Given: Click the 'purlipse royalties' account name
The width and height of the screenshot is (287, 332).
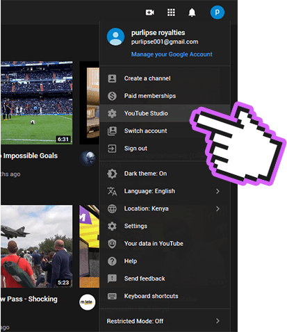Looking at the screenshot, I should pos(158,33).
